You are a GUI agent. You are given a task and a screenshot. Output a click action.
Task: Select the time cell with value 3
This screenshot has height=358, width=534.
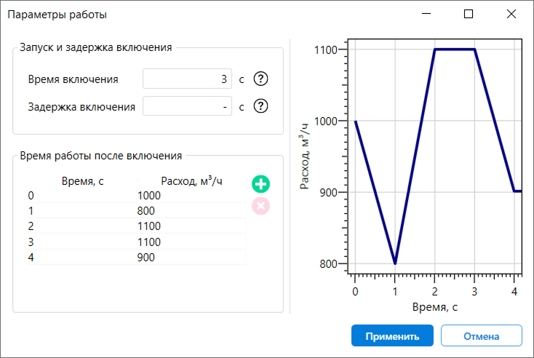(x=82, y=242)
